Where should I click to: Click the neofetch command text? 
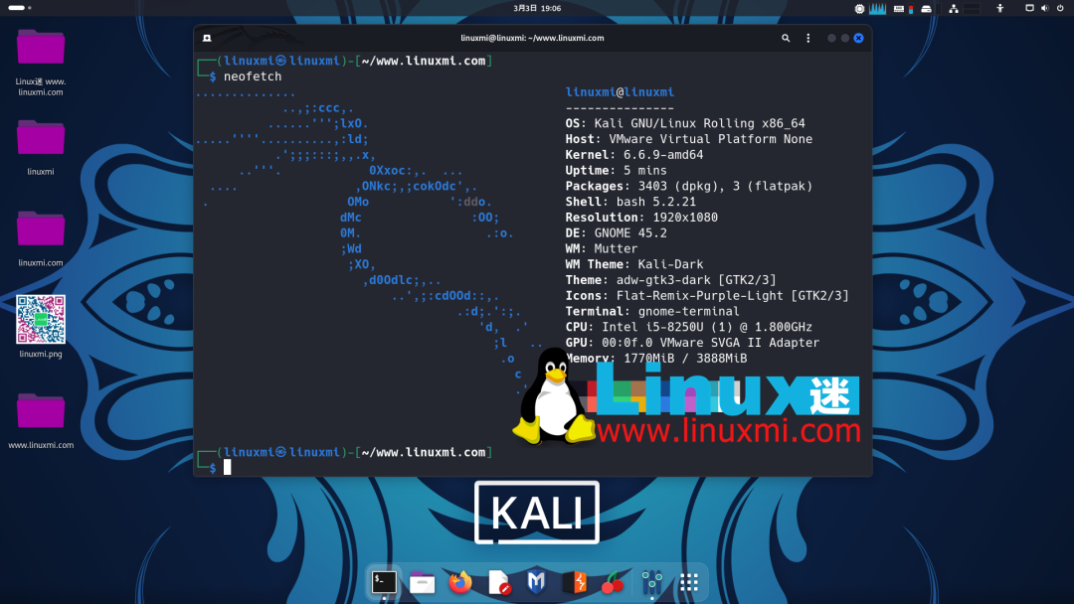tap(252, 76)
